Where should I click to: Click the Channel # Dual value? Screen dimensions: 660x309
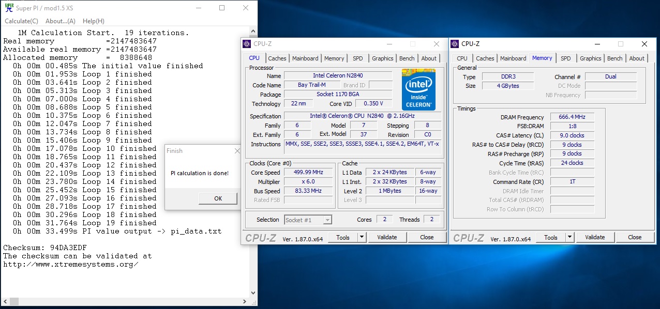[611, 76]
